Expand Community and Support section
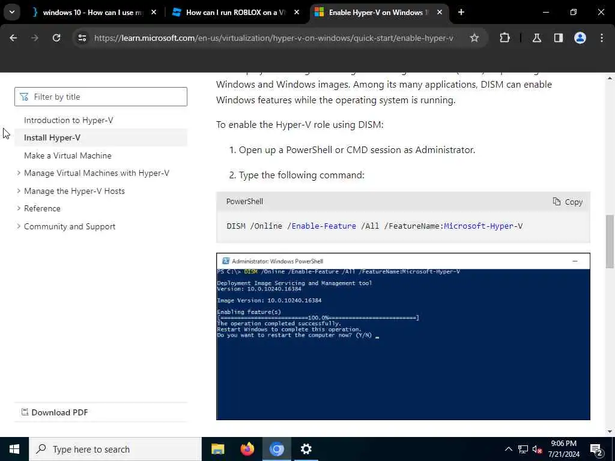Viewport: 615px width, 461px height. tap(70, 226)
